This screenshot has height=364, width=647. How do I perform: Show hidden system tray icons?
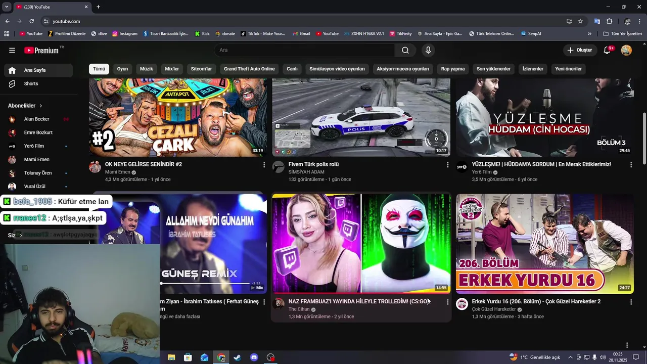pyautogui.click(x=571, y=357)
